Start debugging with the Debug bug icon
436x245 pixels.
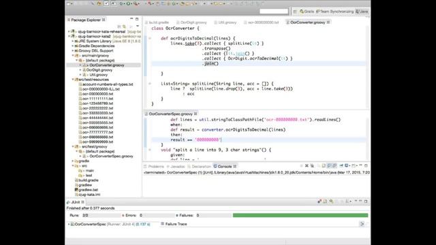coord(121,3)
